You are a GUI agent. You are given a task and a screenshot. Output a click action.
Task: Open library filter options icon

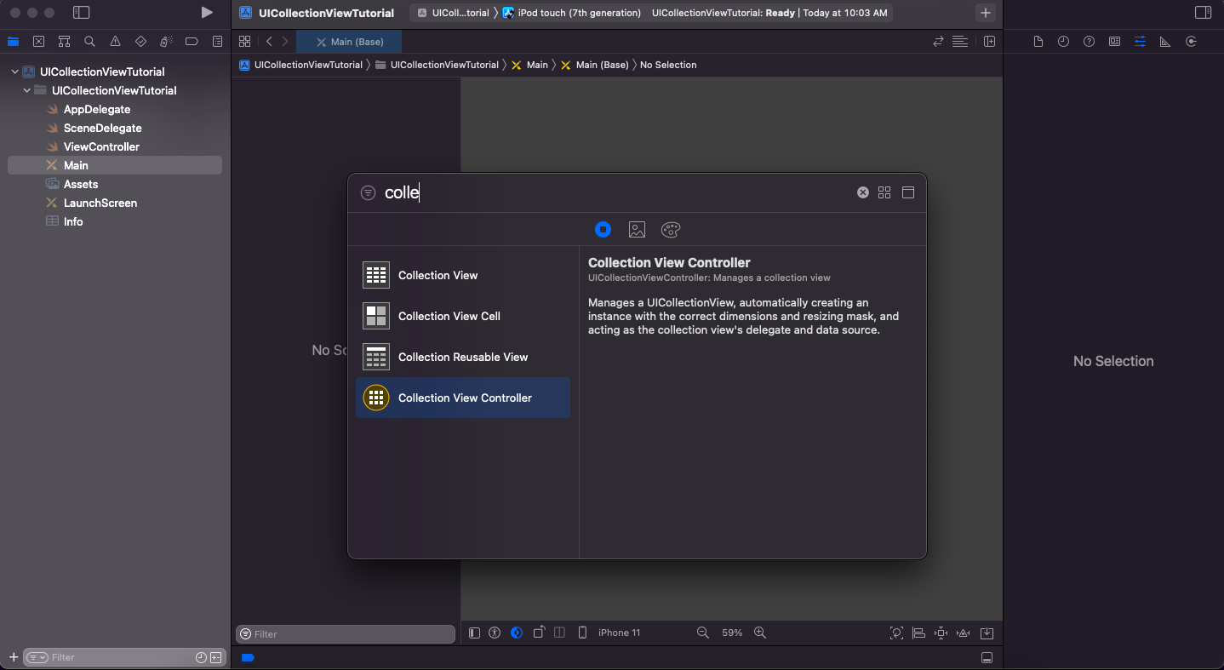368,192
